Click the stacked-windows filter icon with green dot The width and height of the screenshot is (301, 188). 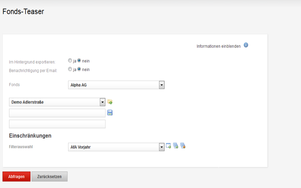(175, 146)
